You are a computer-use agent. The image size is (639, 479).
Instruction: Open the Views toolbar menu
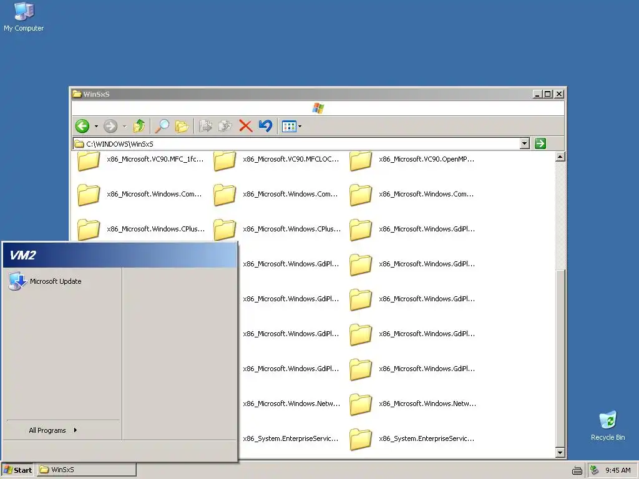[292, 126]
